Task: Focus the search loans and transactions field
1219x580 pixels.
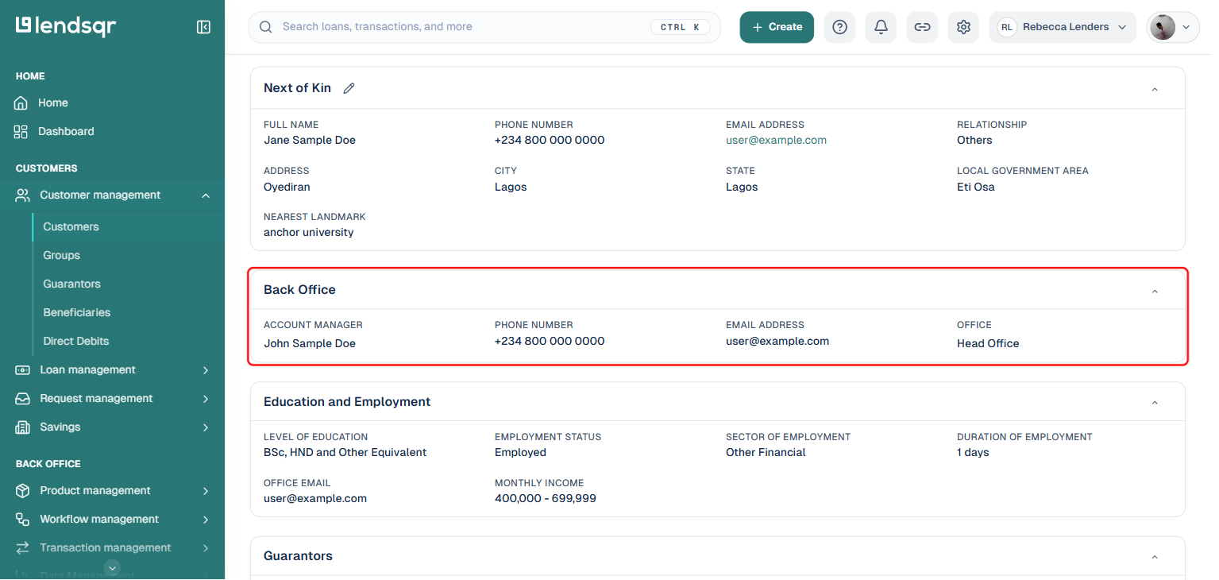Action: (484, 27)
